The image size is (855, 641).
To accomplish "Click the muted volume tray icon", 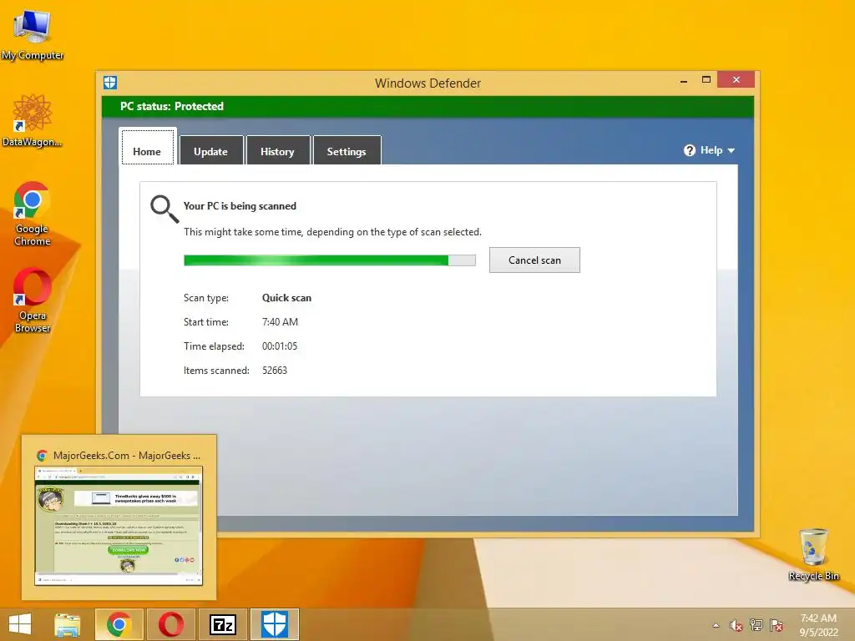I will (x=736, y=625).
